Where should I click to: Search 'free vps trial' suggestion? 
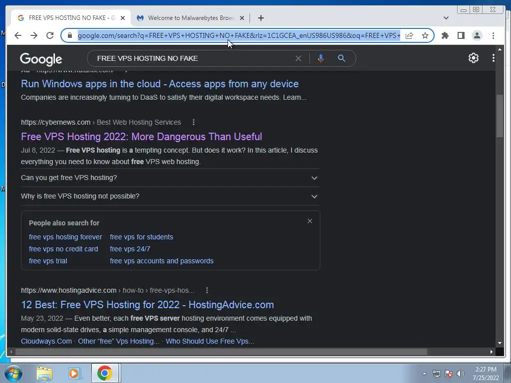point(48,261)
